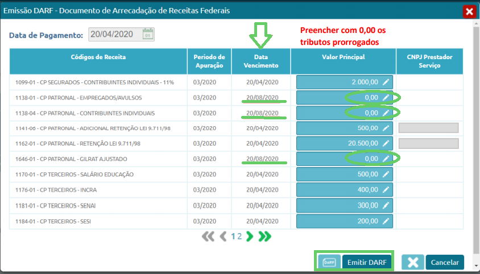Click the 300,00 SENAI value field

345,205
